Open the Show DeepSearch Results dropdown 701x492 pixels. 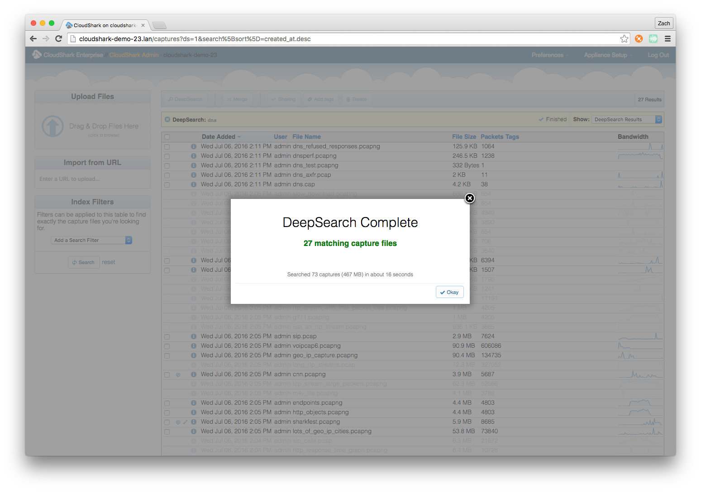coord(627,119)
